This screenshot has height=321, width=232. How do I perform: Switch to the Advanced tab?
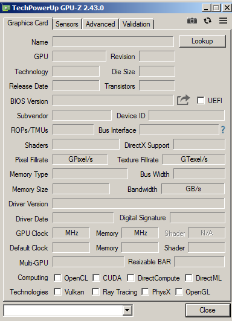coord(100,24)
